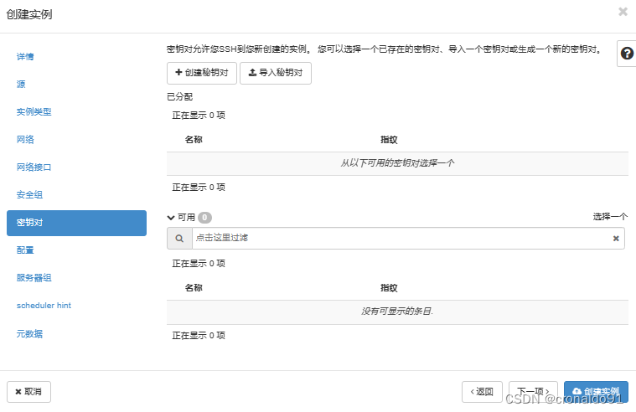Proceed with the 下一项 button
This screenshot has height=412, width=636.
click(x=533, y=392)
